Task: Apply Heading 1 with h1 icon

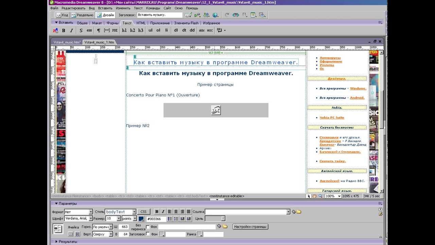Action: click(x=124, y=30)
